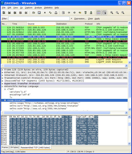Expand the Ethernet II tree node
132x154 pixels.
[2, 72]
